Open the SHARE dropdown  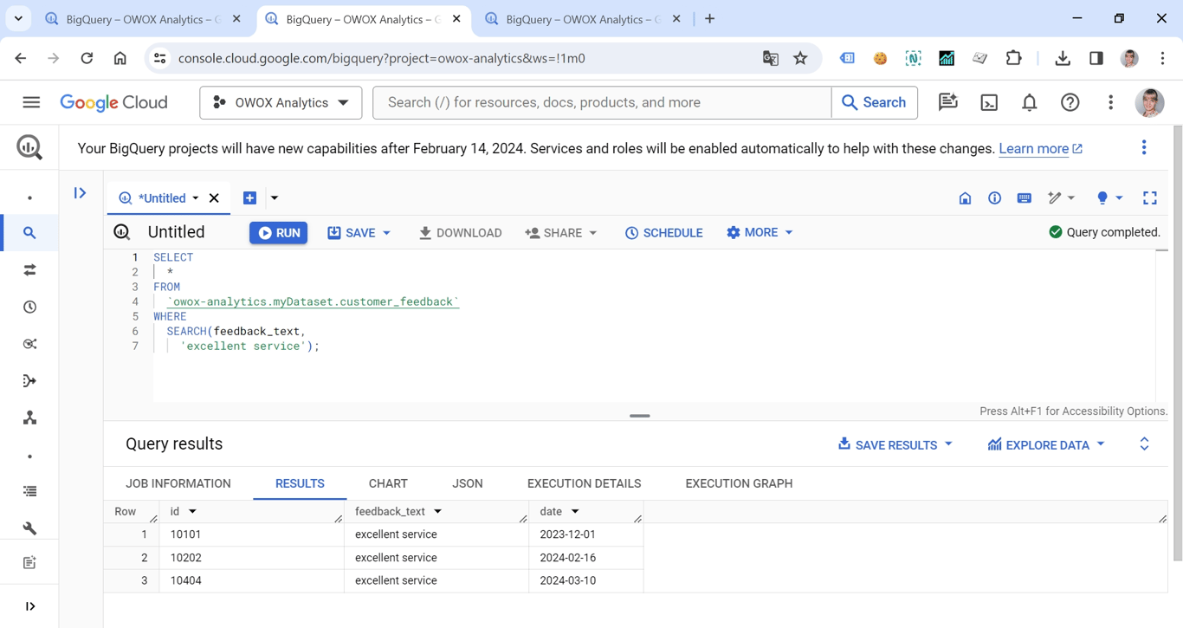tap(561, 233)
